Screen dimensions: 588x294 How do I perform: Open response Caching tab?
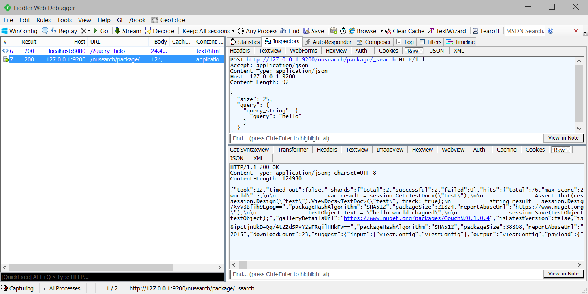click(x=507, y=150)
